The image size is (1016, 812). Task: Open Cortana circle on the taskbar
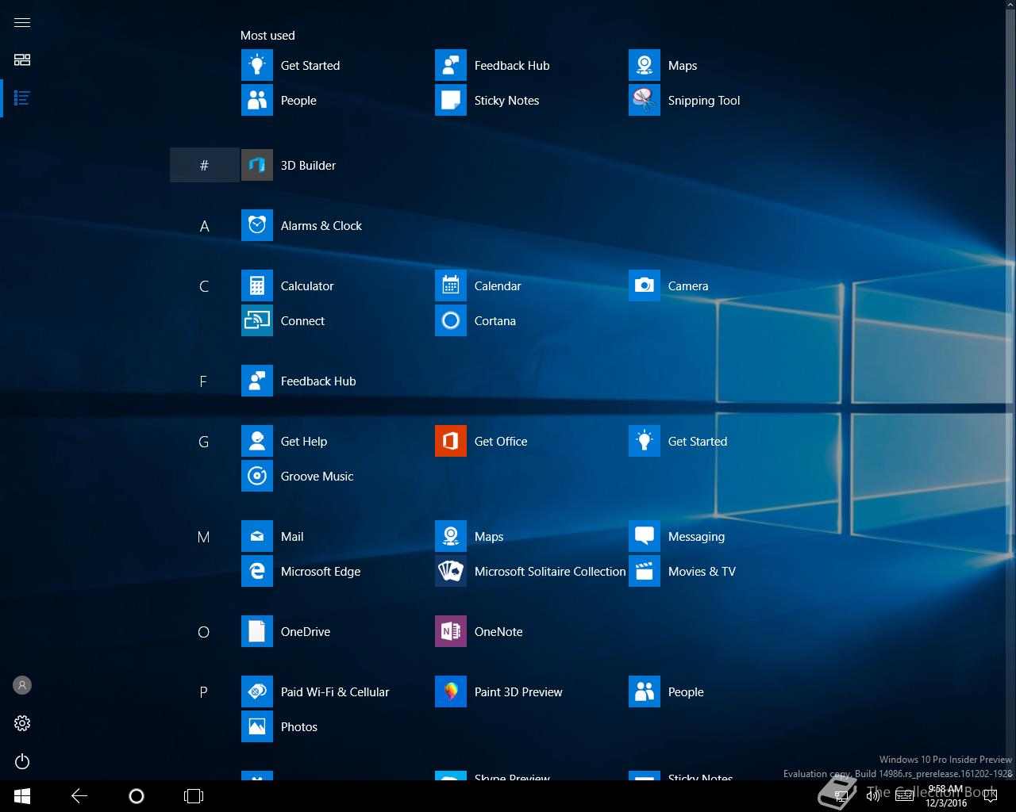[x=137, y=796]
